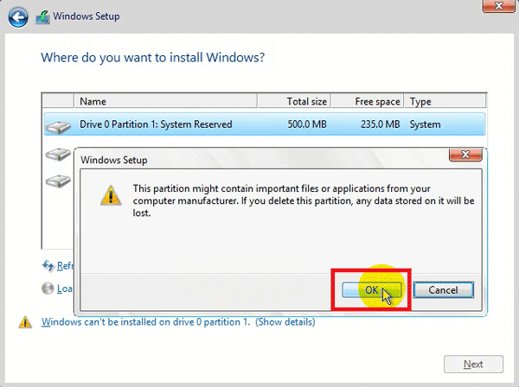Click the Load driver disc icon

pyautogui.click(x=48, y=289)
